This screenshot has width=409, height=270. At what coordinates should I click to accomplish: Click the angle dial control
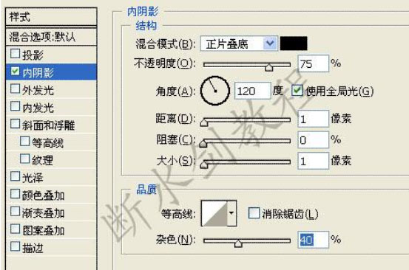(215, 91)
